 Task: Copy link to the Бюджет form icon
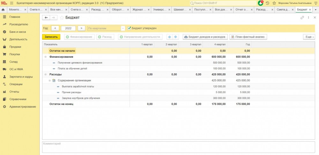(x=302, y=18)
